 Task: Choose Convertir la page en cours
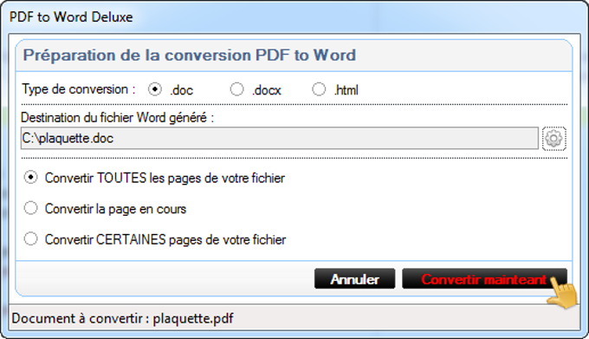(31, 208)
